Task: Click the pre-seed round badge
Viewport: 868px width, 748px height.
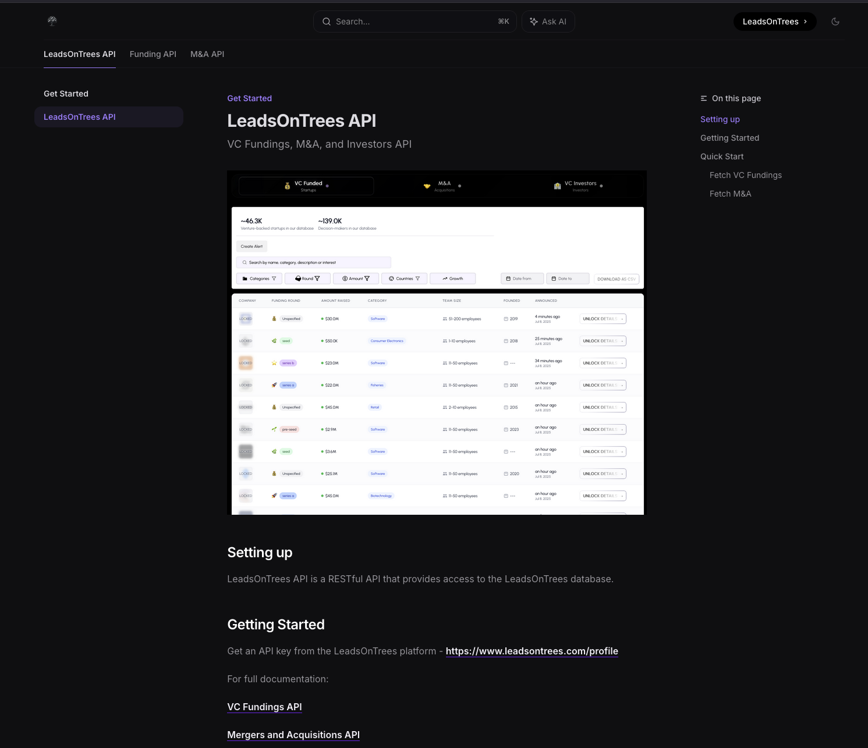Action: (289, 429)
